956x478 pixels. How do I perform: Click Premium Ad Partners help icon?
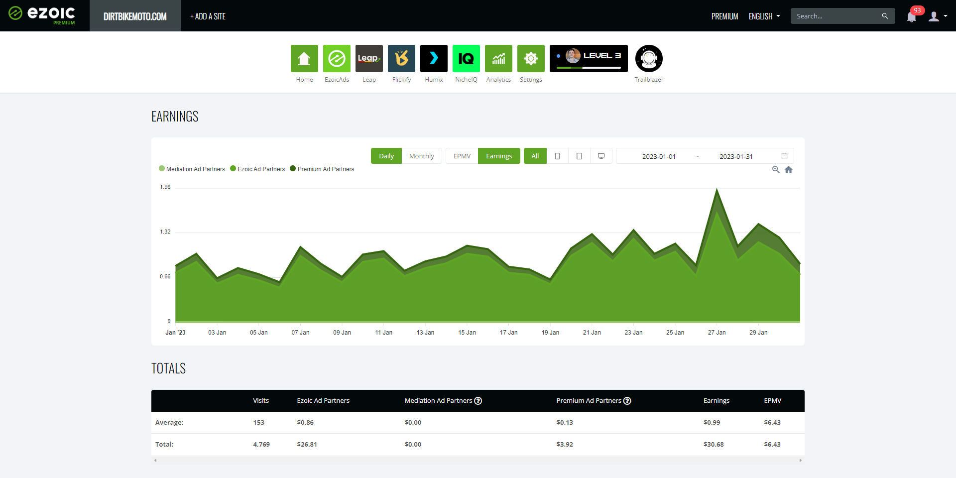(627, 401)
